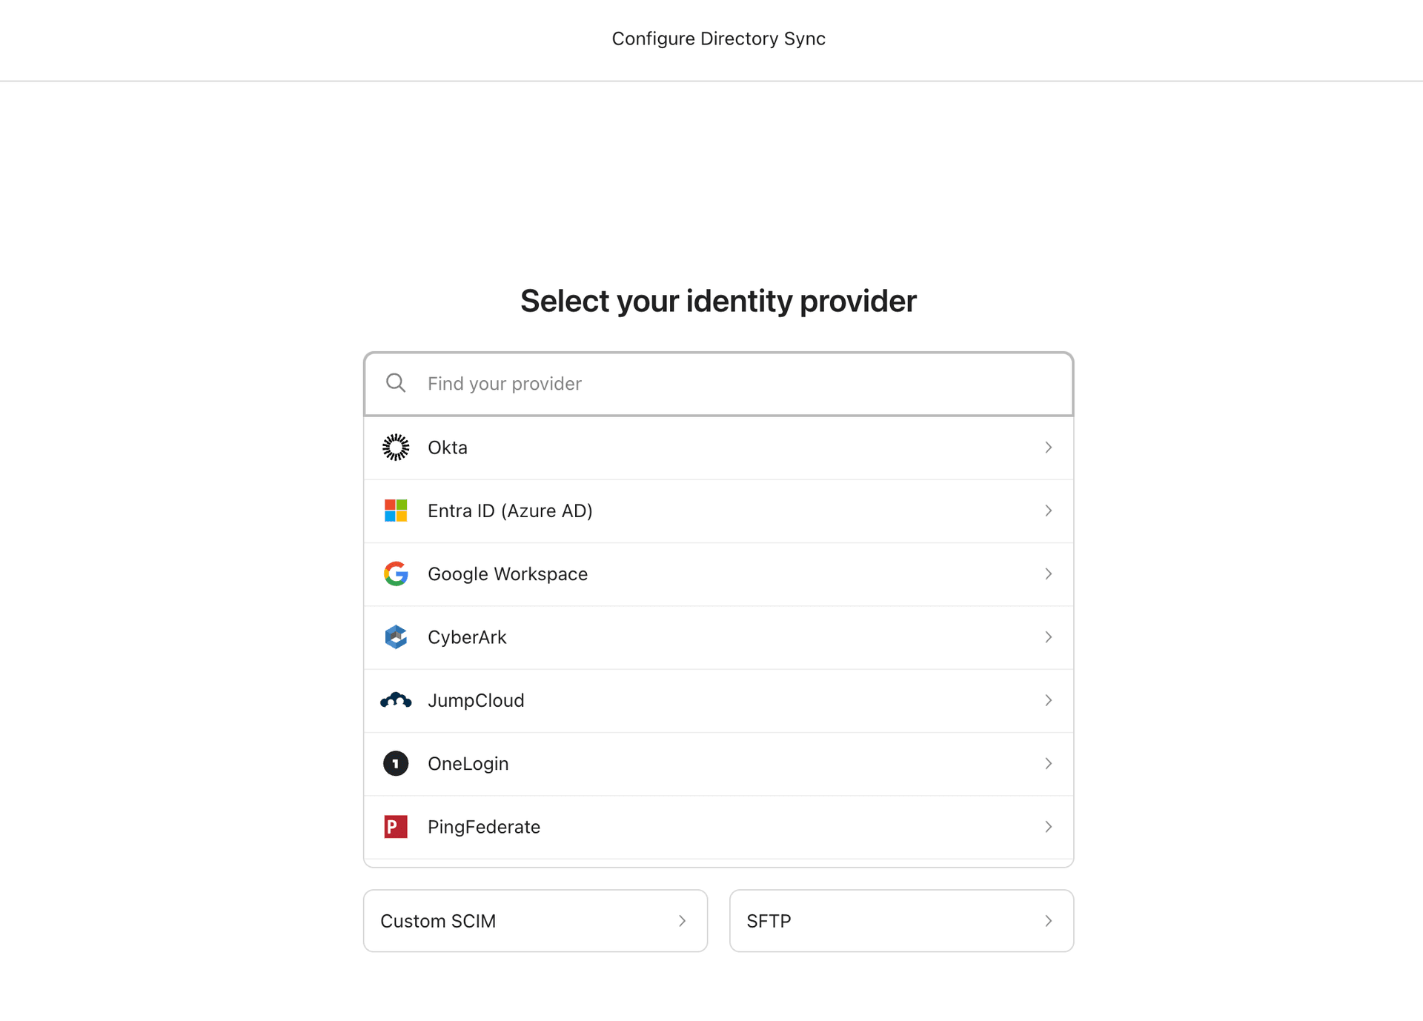Click the red PingFederate icon
This screenshot has height=1021, width=1423.
coord(396,826)
